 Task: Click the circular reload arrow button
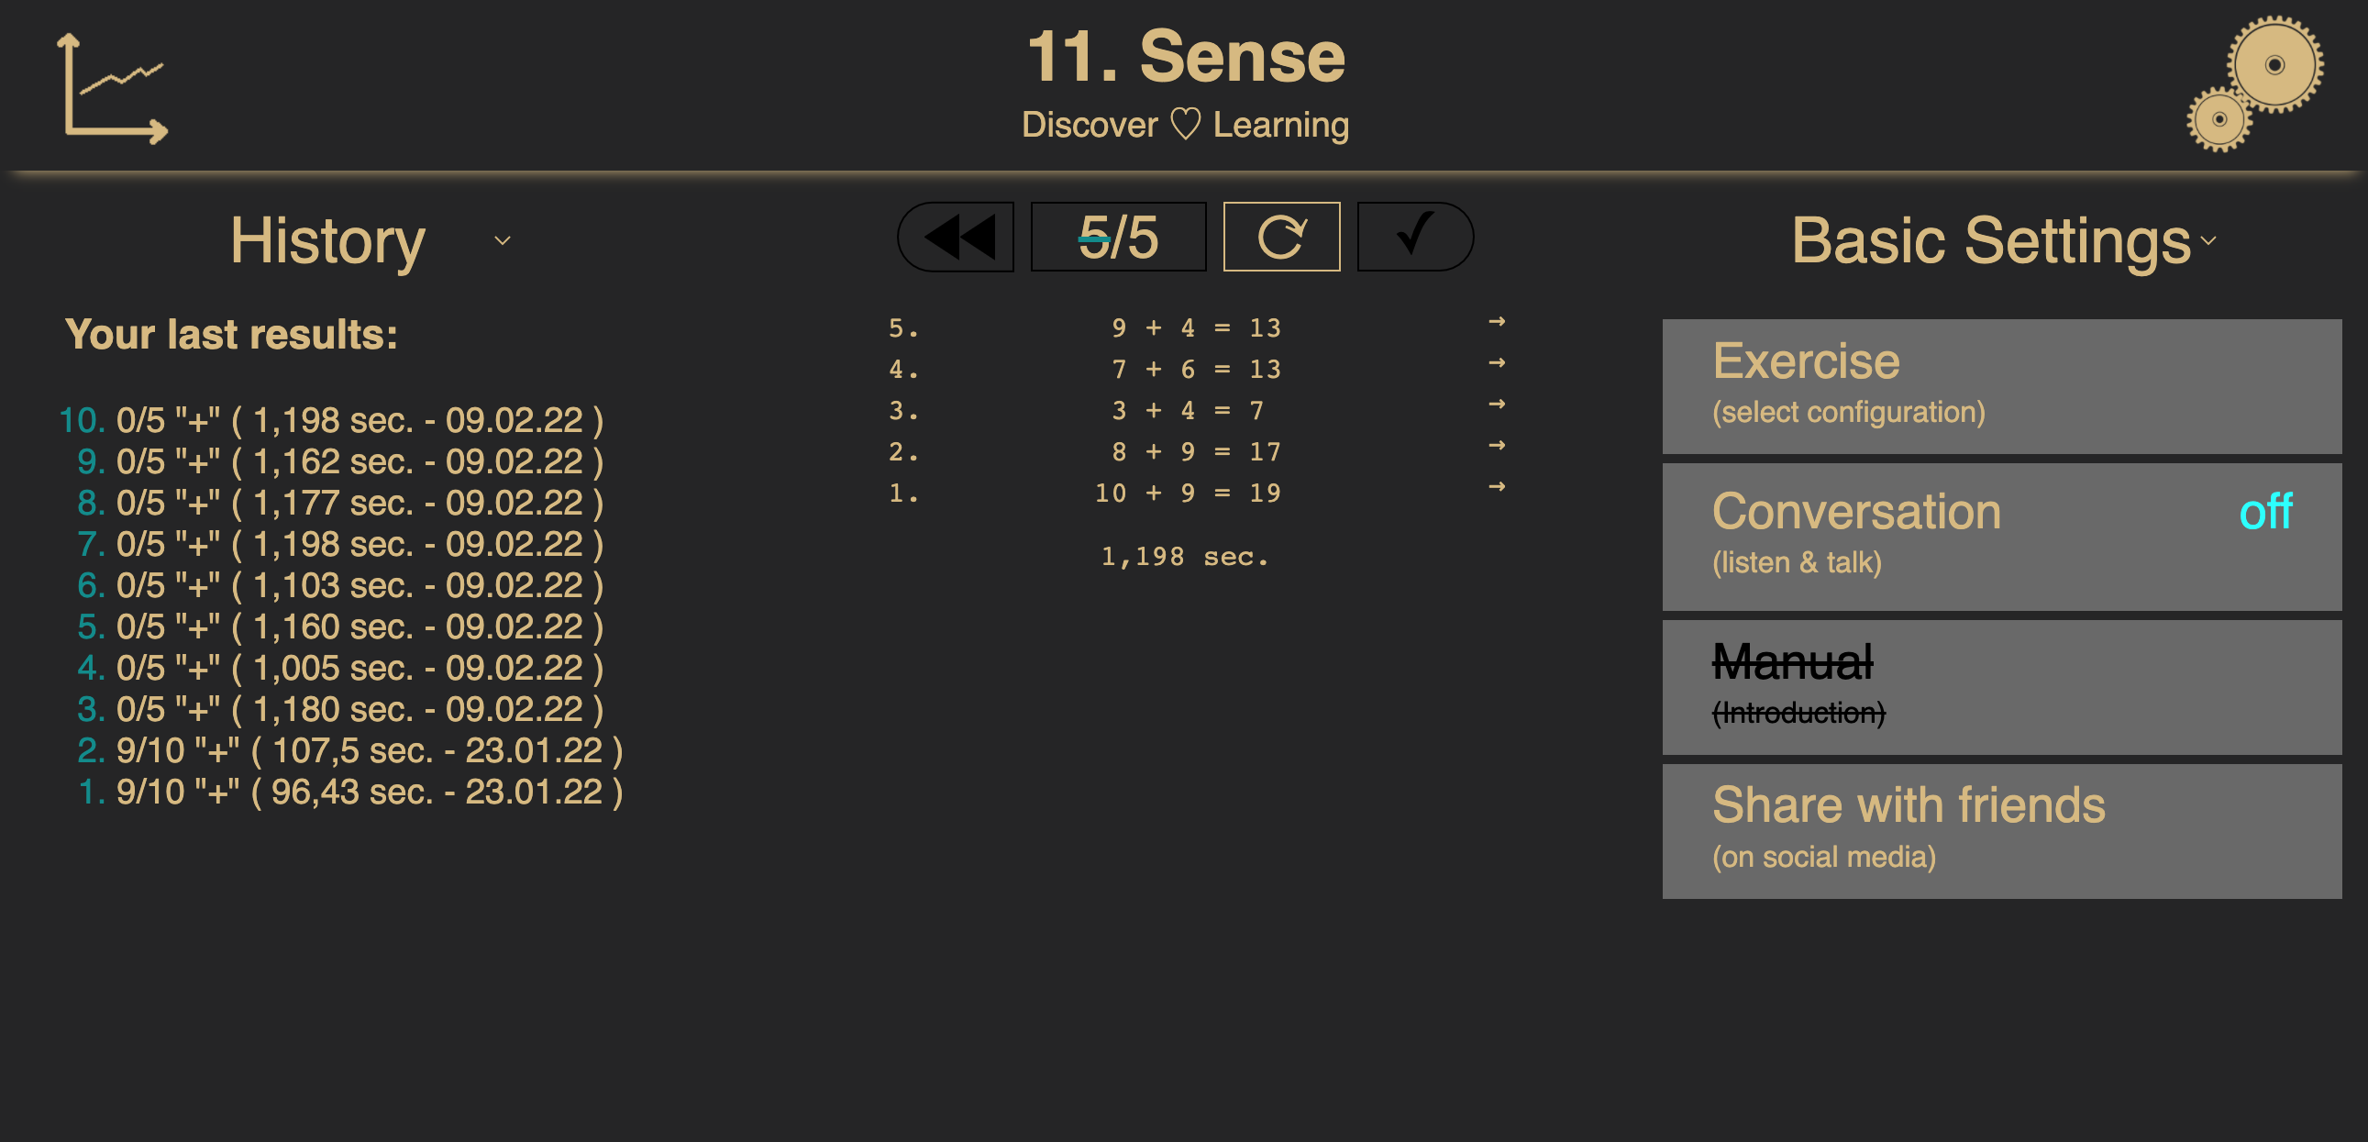pos(1280,238)
